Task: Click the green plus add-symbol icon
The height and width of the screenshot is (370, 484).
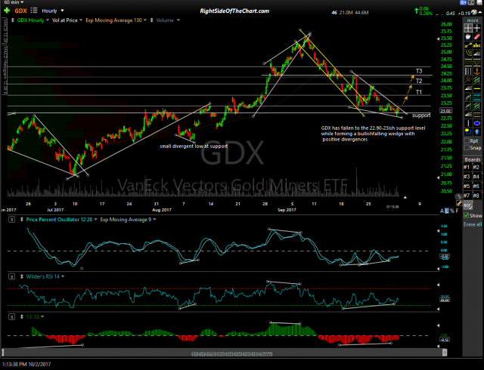Action: [7, 11]
